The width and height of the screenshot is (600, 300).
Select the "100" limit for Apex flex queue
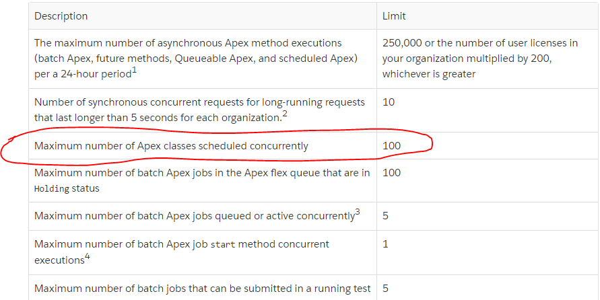[x=391, y=173]
